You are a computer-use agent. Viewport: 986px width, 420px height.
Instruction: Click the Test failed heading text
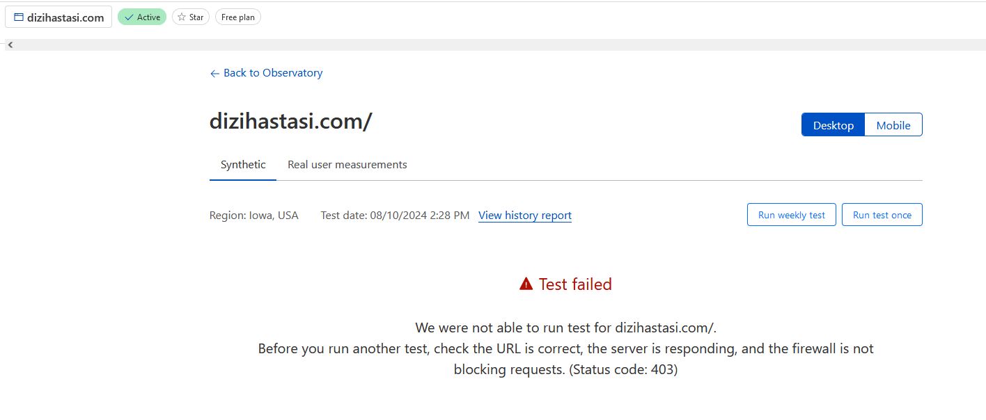[x=575, y=284]
